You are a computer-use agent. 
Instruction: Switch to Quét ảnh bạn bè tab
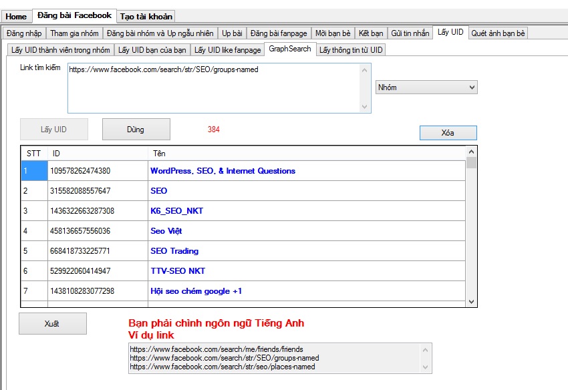(498, 33)
